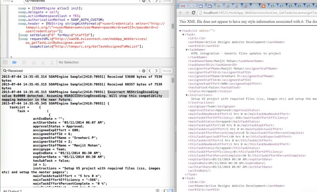317x192 pixels.
Task: Go to previous console search match
Action: [x=150, y=71]
